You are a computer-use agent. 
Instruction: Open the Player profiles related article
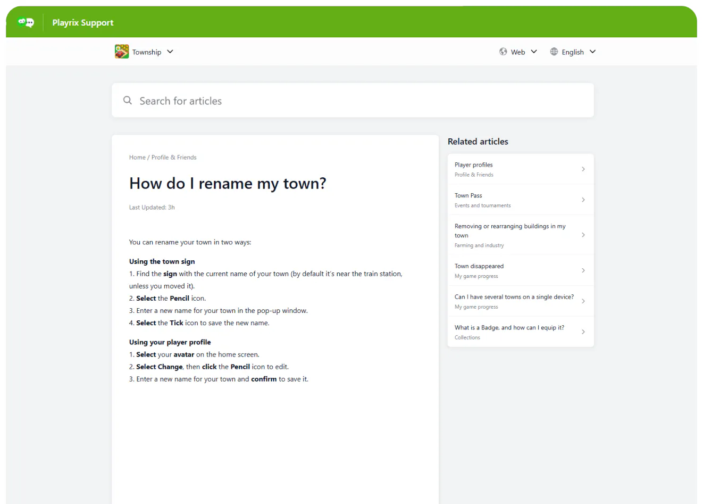474,165
